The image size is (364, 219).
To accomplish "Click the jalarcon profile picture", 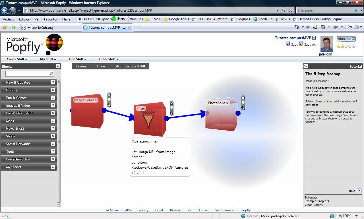I will point(326,44).
